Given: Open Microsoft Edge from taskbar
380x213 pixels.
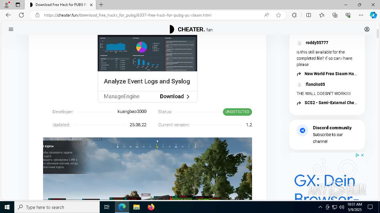Looking at the screenshot, I should (122, 207).
